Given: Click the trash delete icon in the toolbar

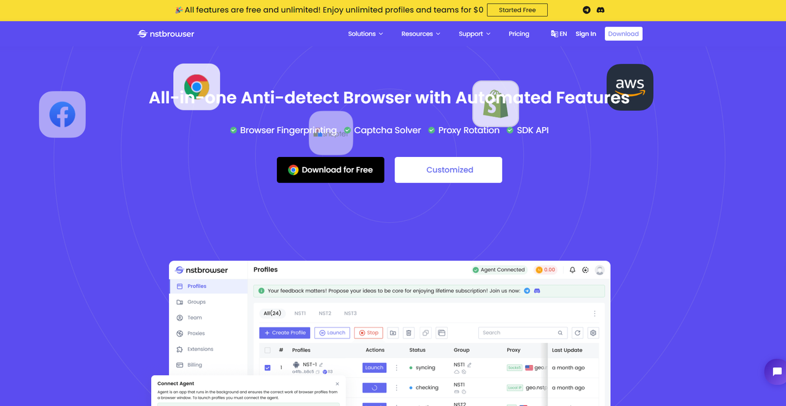Looking at the screenshot, I should coord(409,333).
